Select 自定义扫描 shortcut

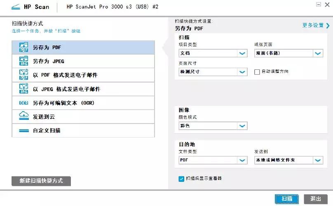[x=83, y=130]
